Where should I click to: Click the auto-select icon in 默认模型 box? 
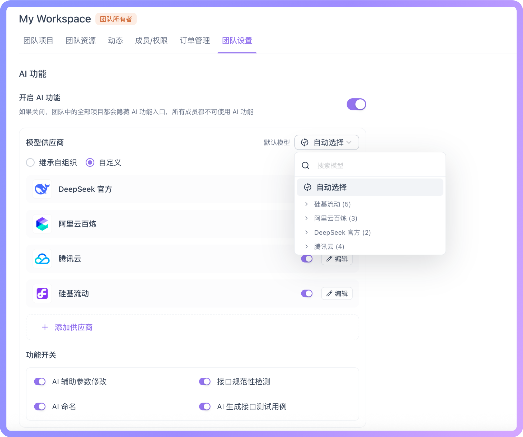point(304,142)
